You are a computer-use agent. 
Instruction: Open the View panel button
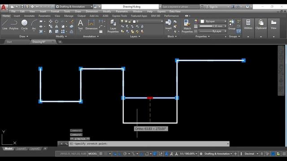(x=274, y=25)
